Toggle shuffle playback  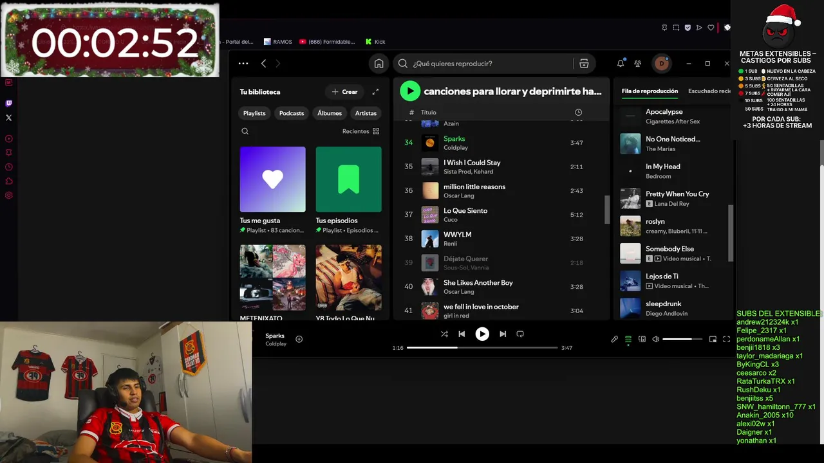point(444,334)
